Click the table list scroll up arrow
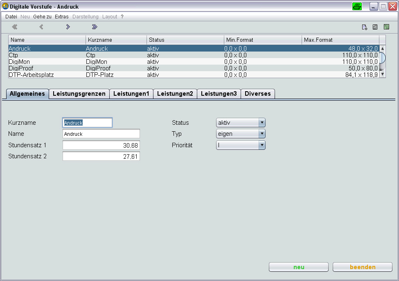 pos(383,48)
